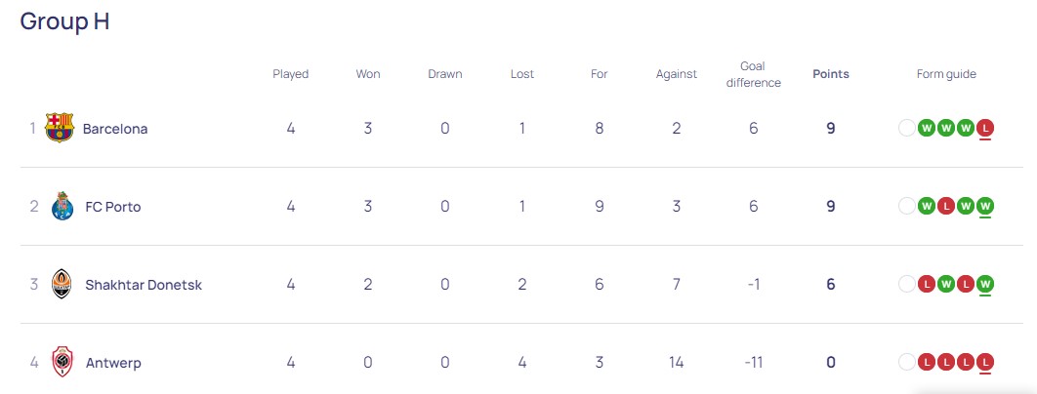Open the Barcelona team link

pyautogui.click(x=115, y=129)
